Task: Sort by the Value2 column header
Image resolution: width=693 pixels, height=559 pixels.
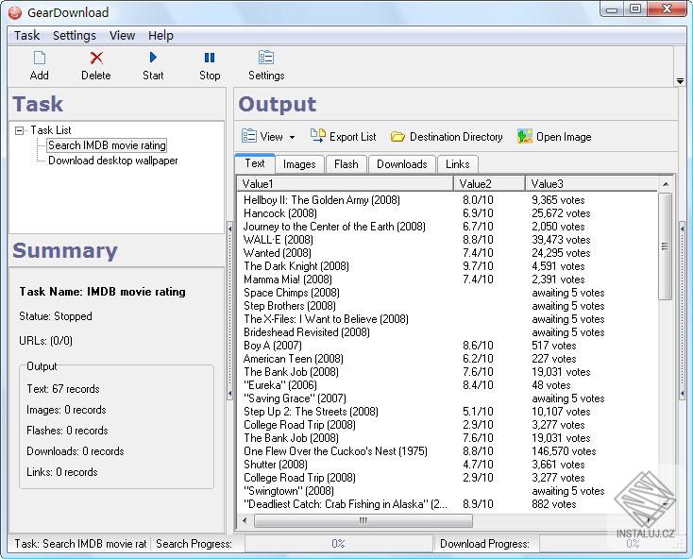Action: coord(490,184)
